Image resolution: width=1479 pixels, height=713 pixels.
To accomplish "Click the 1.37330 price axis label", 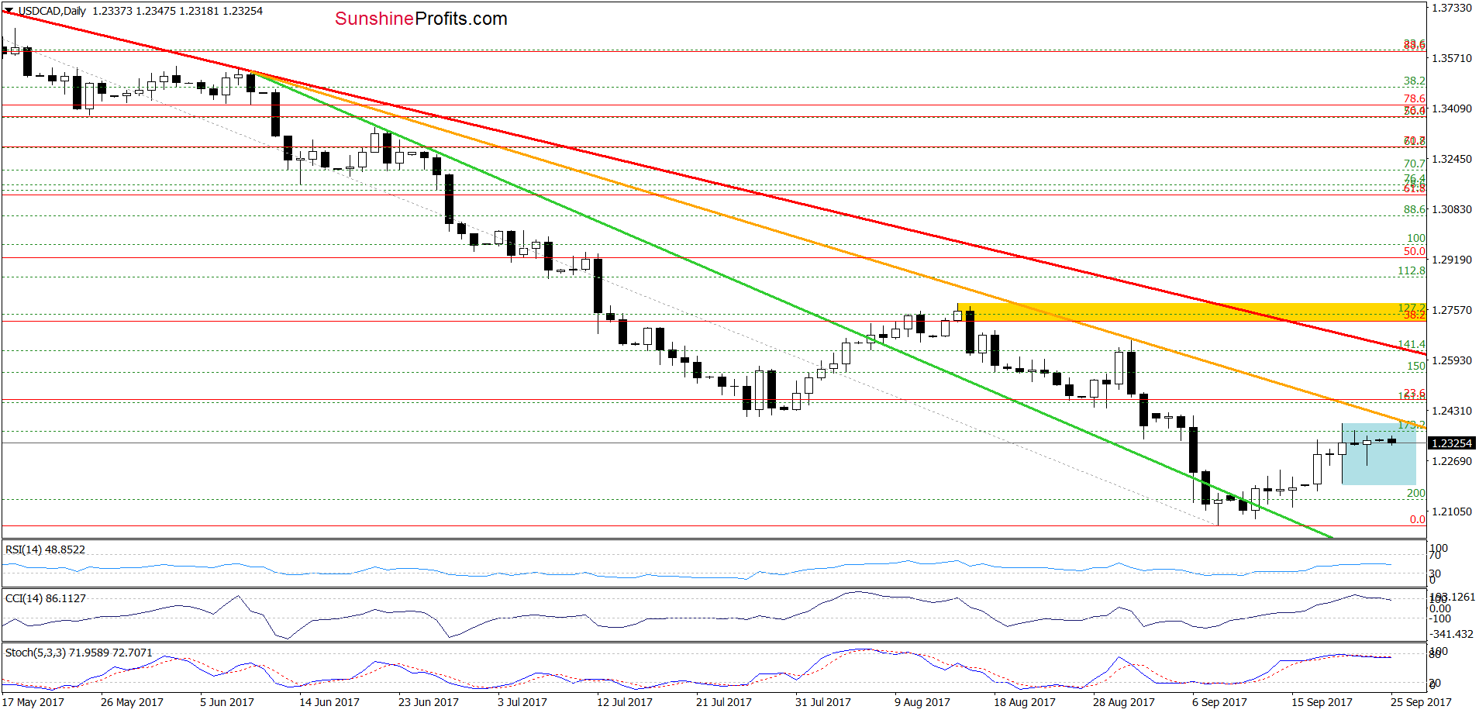I will pos(1451,8).
